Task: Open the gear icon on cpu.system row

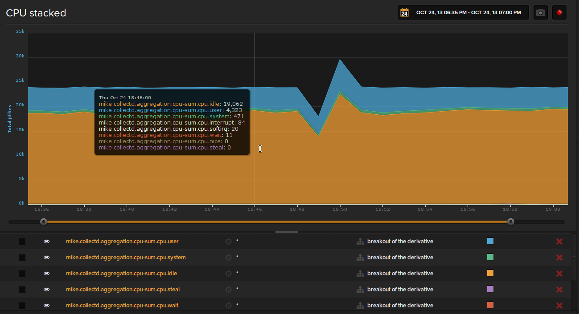Action: pyautogui.click(x=228, y=257)
